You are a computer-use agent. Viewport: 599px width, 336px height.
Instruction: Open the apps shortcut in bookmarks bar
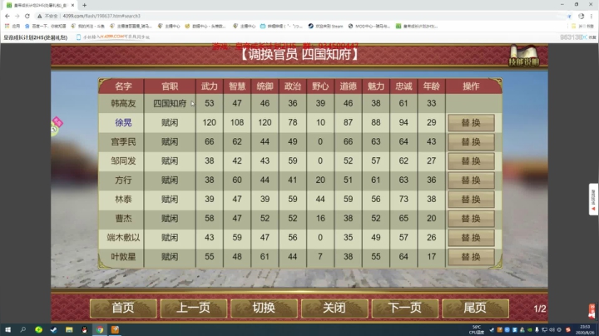[12, 26]
